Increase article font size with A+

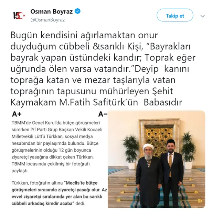17,114
